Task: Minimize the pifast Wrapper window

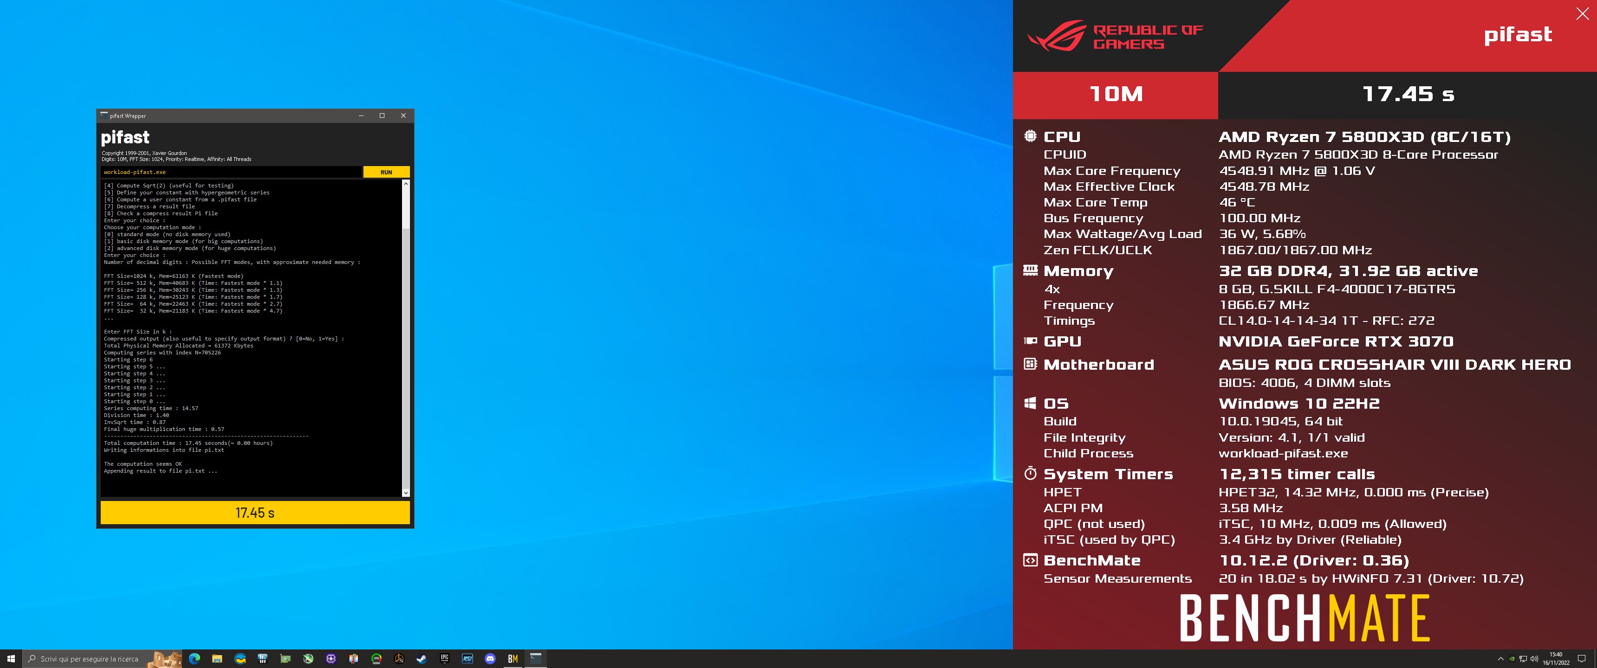Action: click(361, 116)
